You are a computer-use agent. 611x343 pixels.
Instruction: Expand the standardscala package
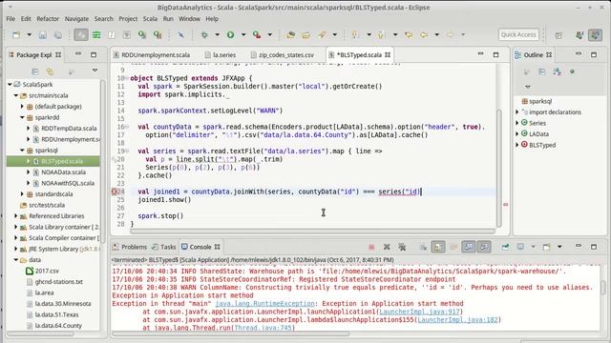coord(22,194)
